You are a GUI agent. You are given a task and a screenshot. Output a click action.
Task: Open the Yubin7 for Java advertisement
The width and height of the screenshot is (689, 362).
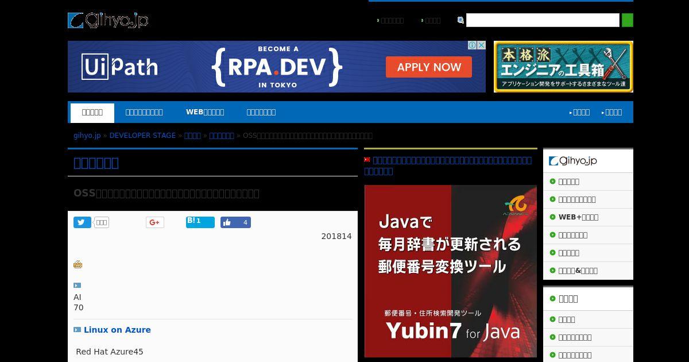[451, 271]
